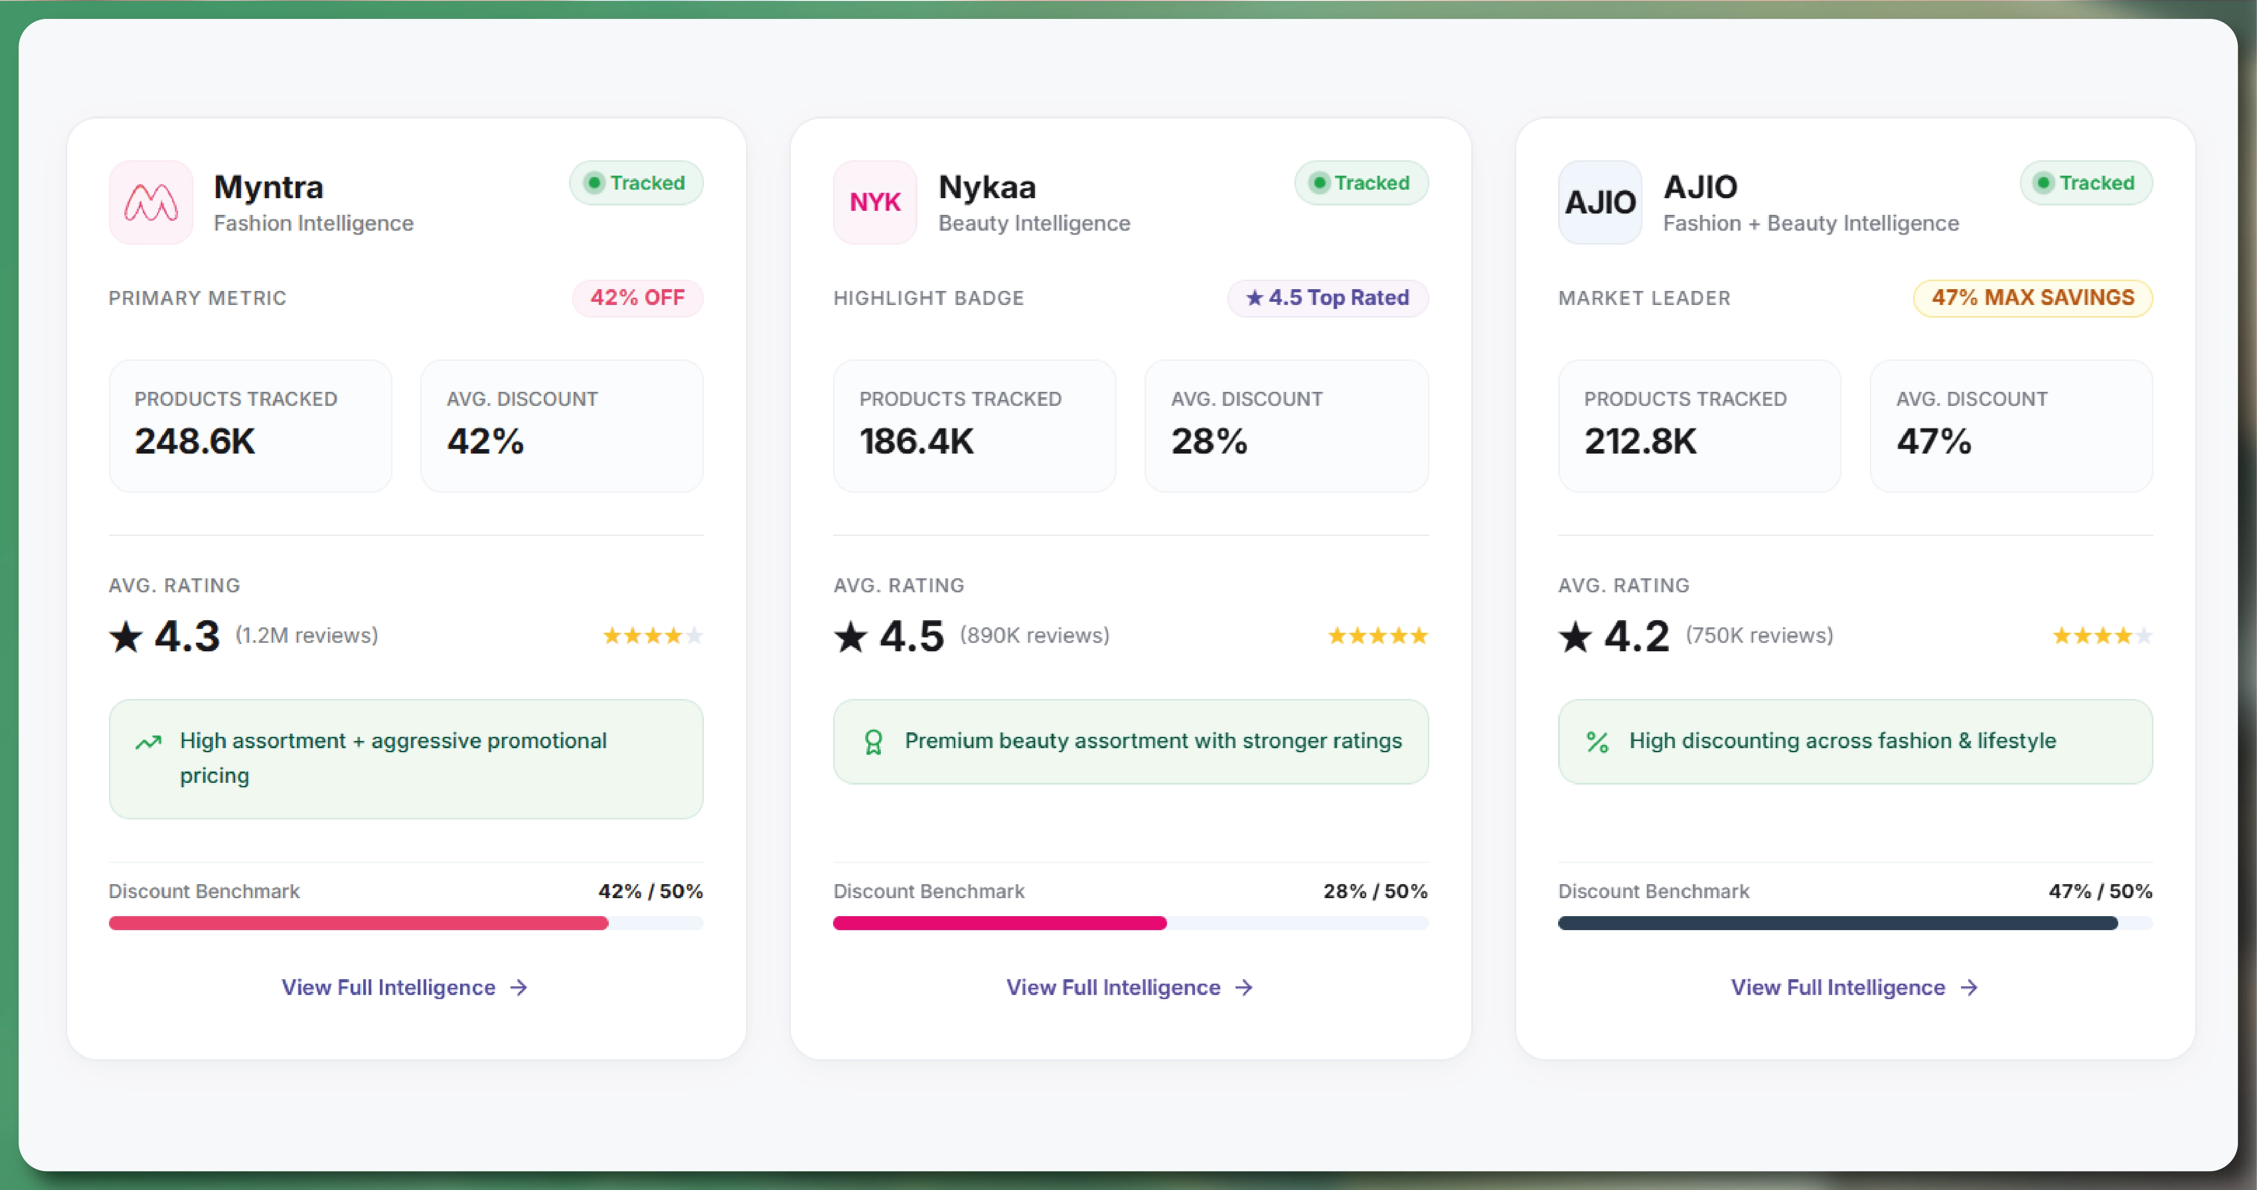Click the AJIO card title text
This screenshot has width=2257, height=1190.
[1701, 187]
